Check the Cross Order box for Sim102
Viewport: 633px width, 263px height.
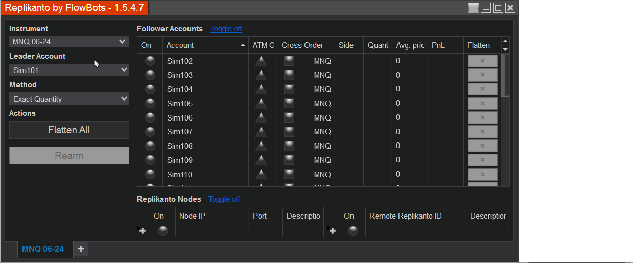289,61
